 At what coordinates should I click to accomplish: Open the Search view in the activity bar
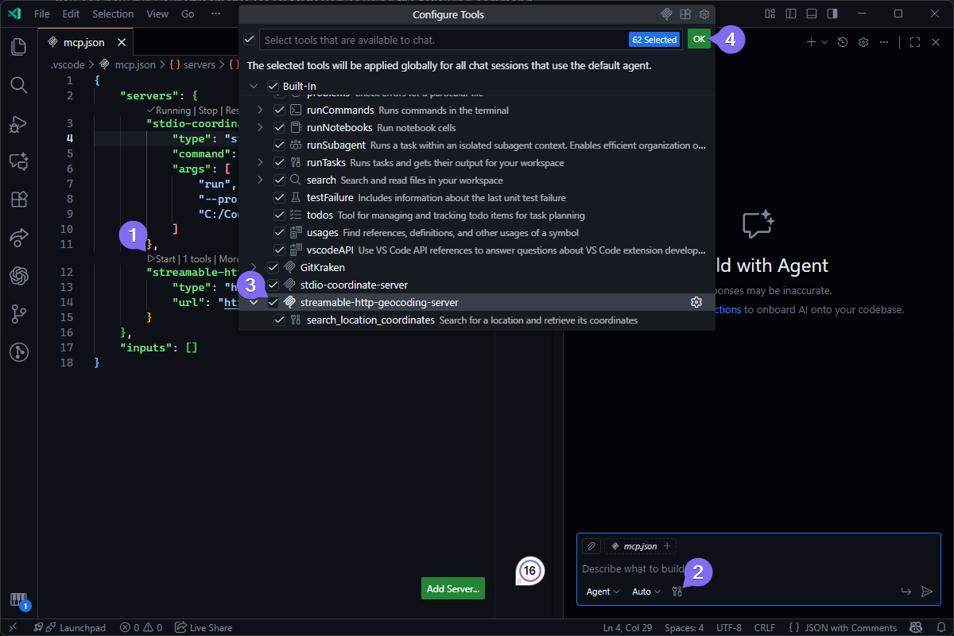click(x=18, y=85)
